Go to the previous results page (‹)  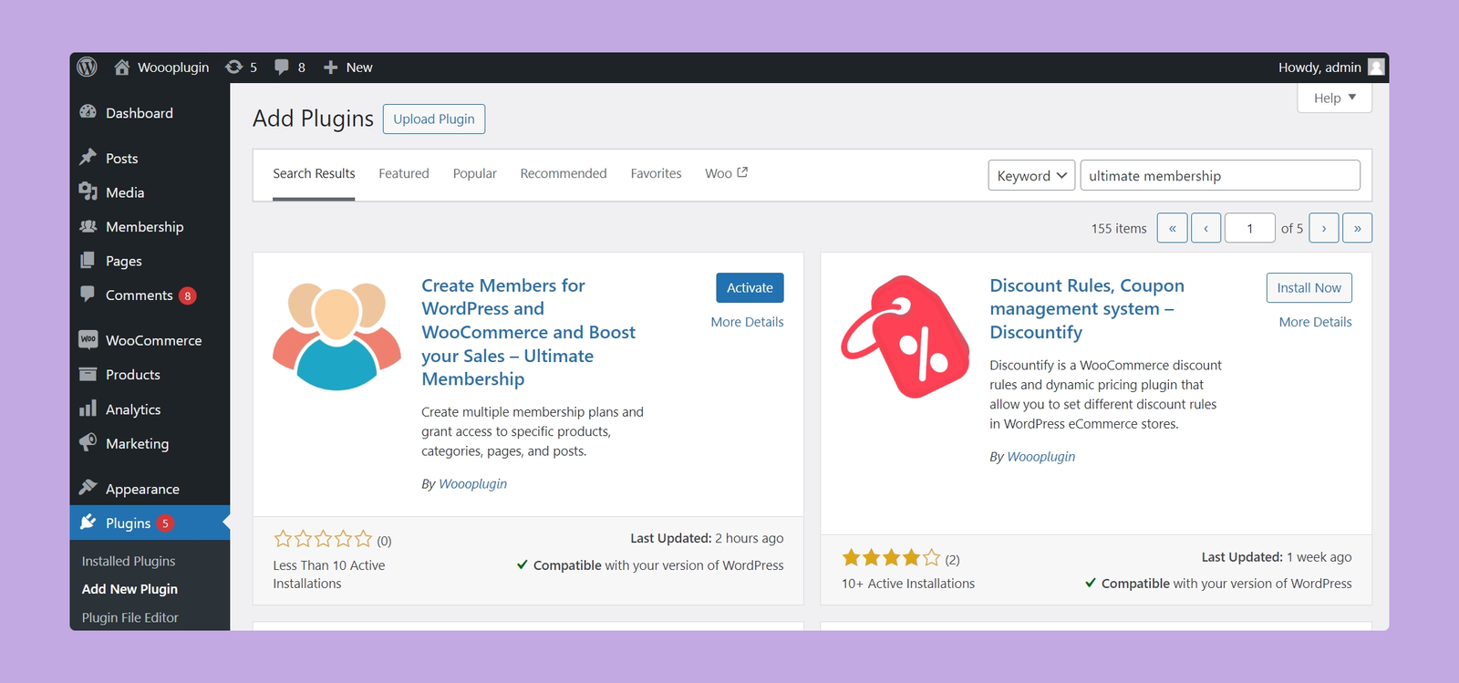(x=1205, y=228)
